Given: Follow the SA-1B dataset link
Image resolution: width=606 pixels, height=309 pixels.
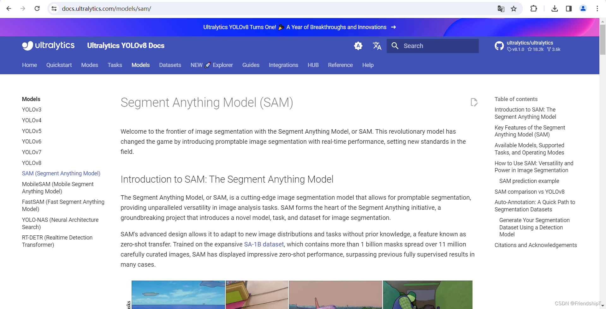Looking at the screenshot, I should pyautogui.click(x=264, y=244).
